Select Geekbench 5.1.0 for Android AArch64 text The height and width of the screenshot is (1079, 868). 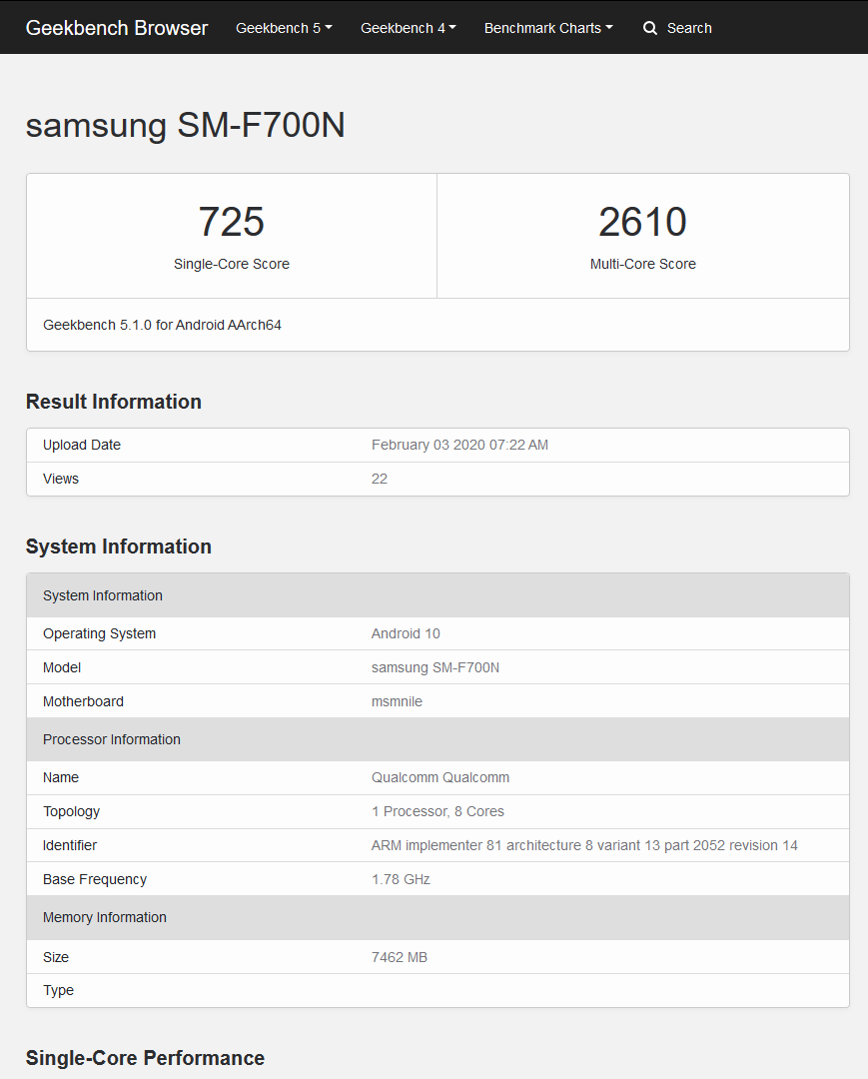[x=163, y=325]
